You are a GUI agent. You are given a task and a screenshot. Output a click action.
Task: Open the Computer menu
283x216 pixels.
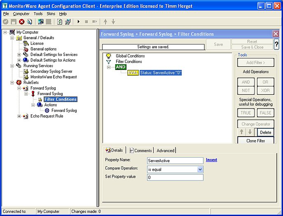tap(21, 14)
